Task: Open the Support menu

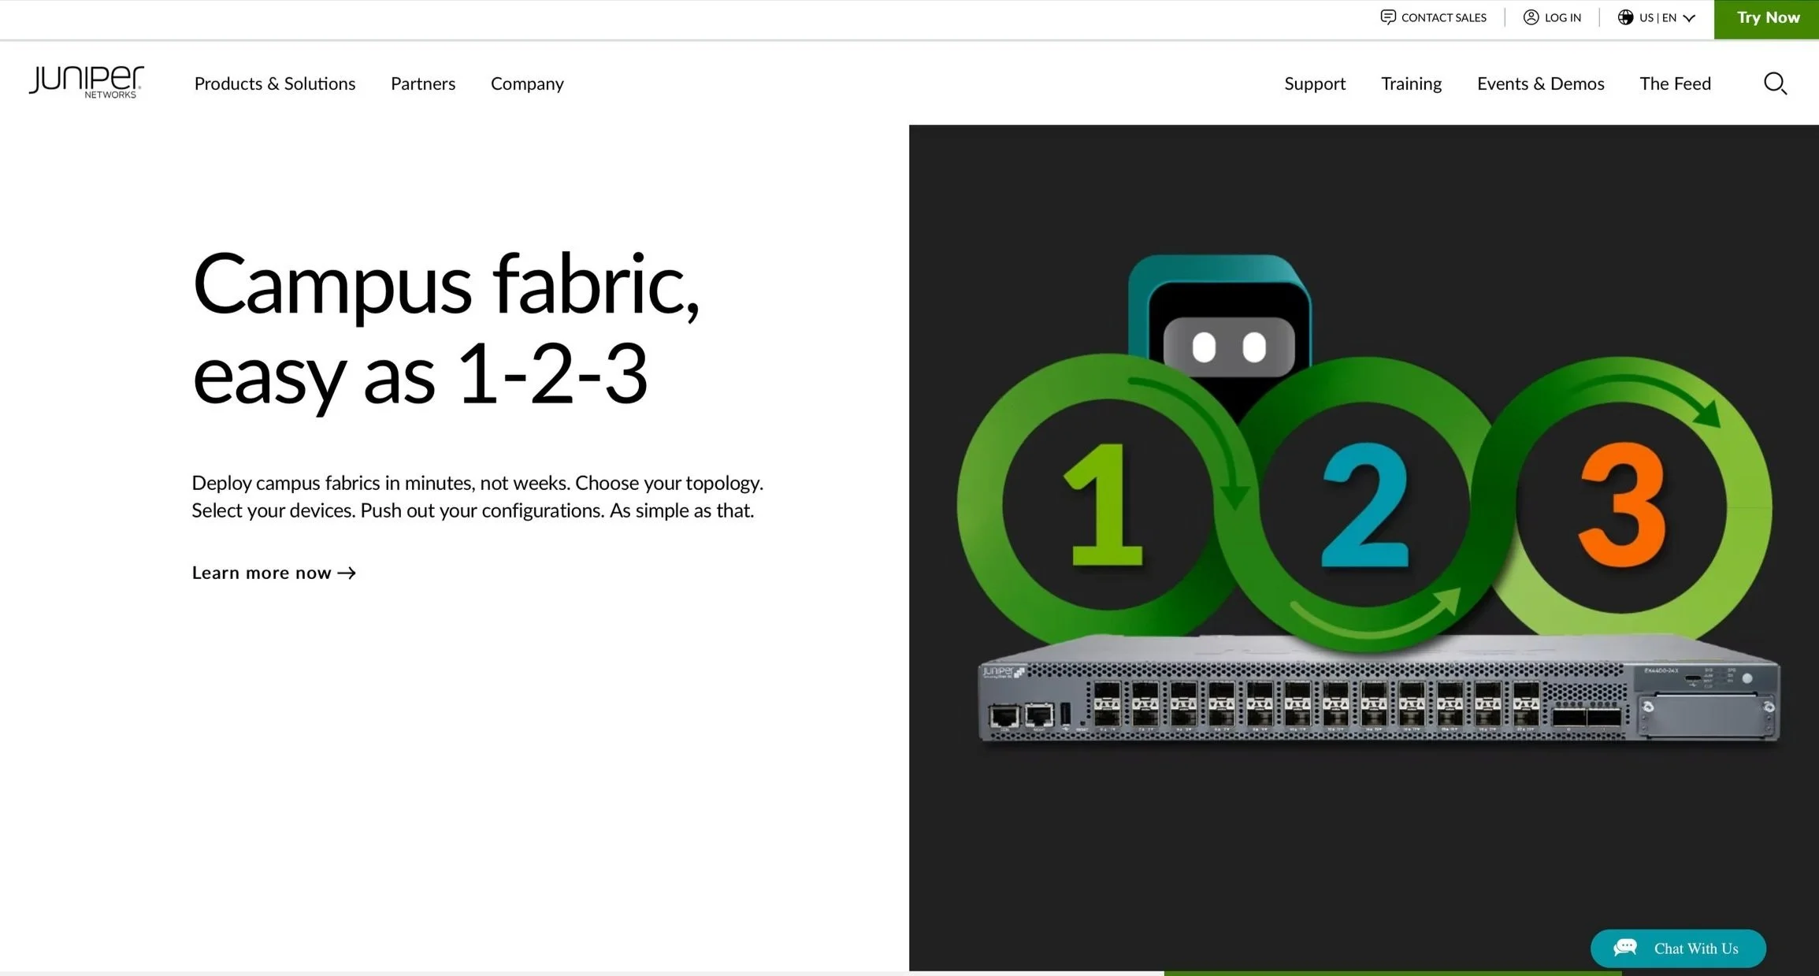Action: (1315, 83)
